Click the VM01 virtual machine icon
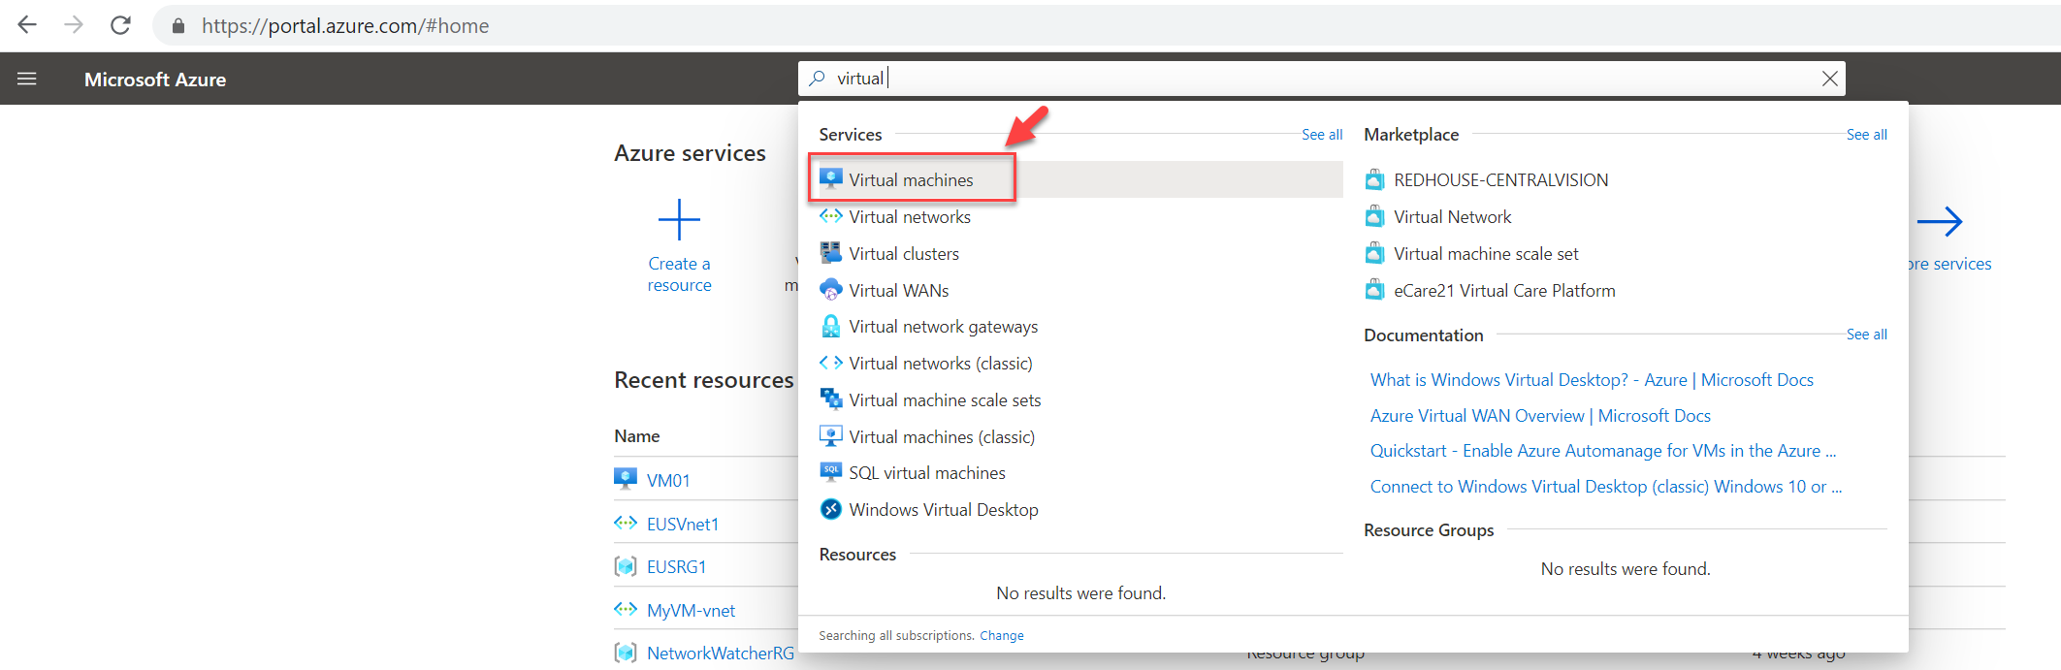Image resolution: width=2061 pixels, height=670 pixels. pos(626,479)
